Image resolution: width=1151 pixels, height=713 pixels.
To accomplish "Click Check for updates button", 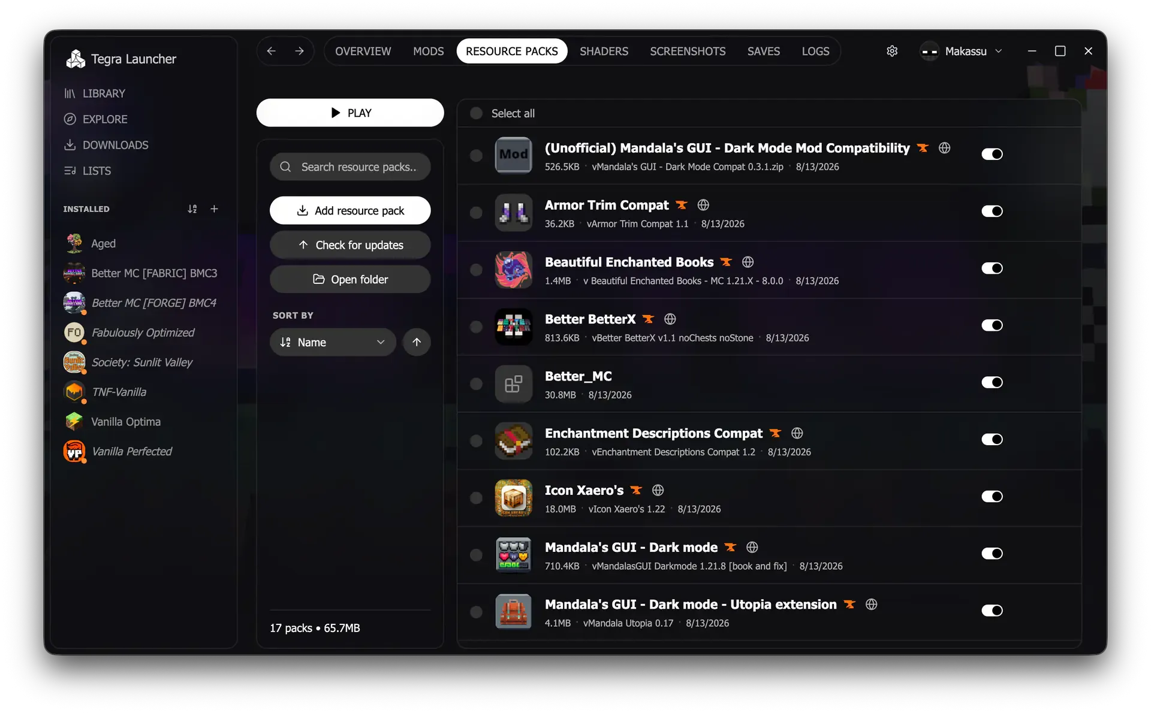I will click(x=350, y=245).
